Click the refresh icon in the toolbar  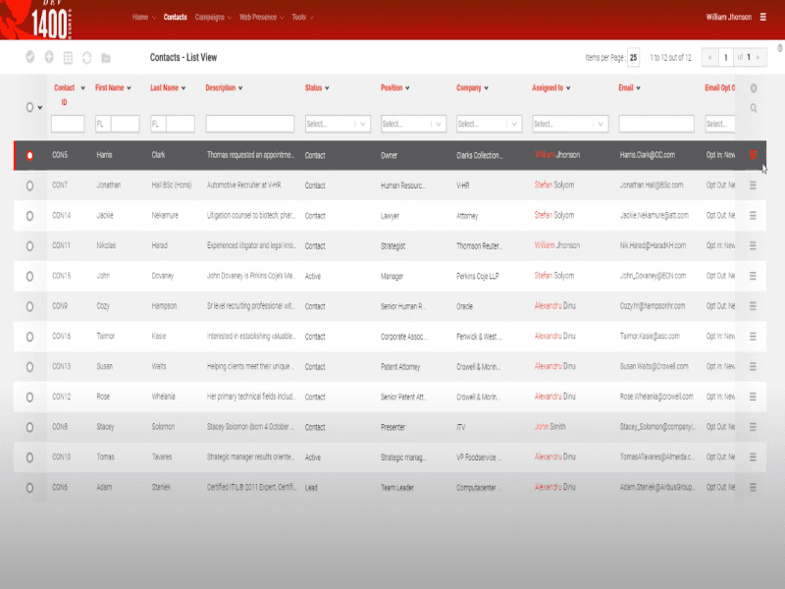click(87, 56)
